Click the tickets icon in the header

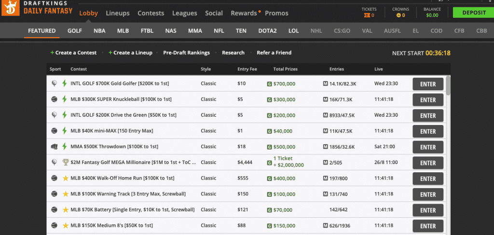point(367,15)
